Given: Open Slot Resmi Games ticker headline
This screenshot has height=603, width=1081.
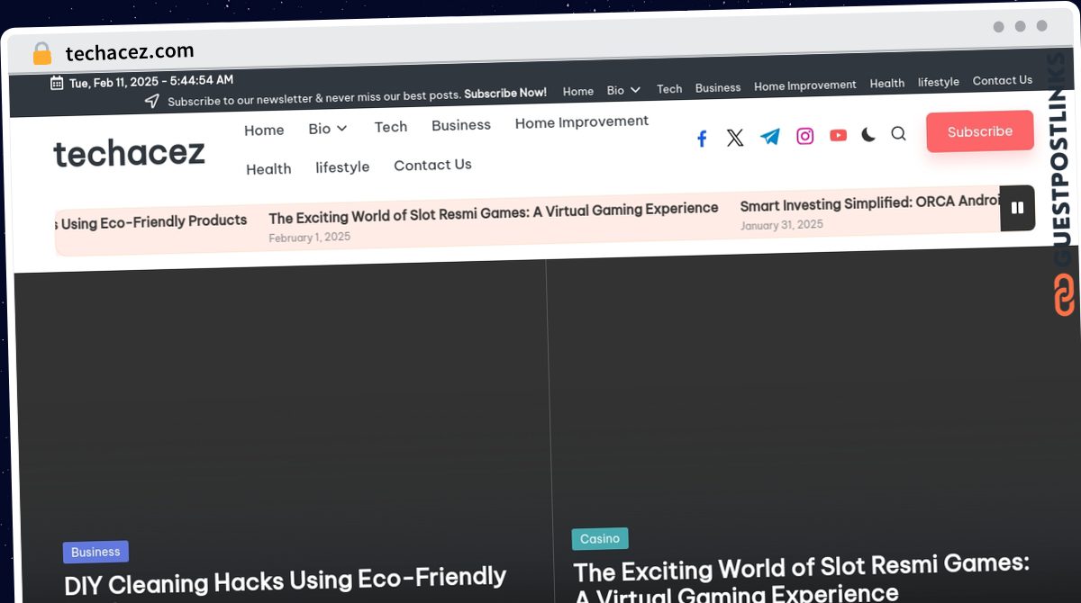Looking at the screenshot, I should (x=494, y=212).
